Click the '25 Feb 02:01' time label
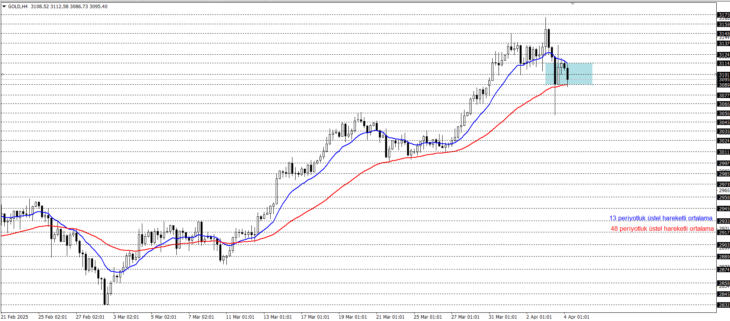 point(53,317)
